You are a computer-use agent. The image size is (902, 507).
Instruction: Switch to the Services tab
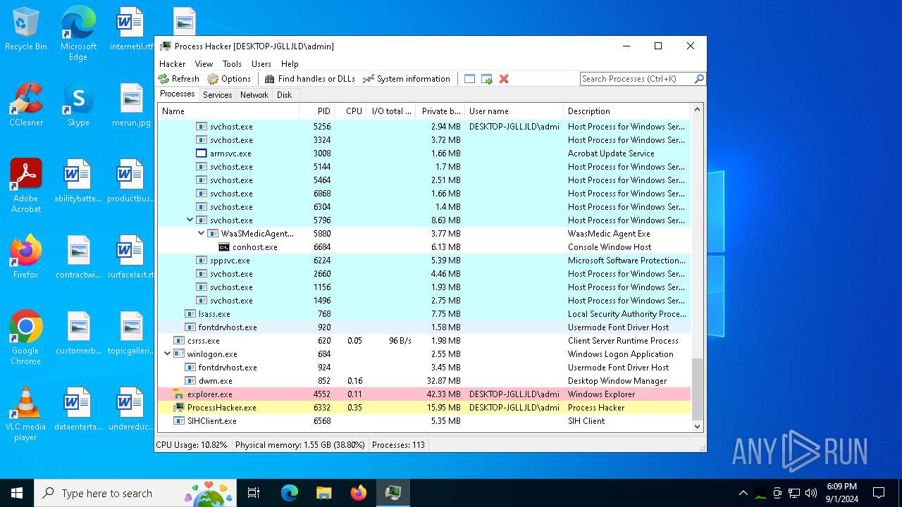click(217, 95)
